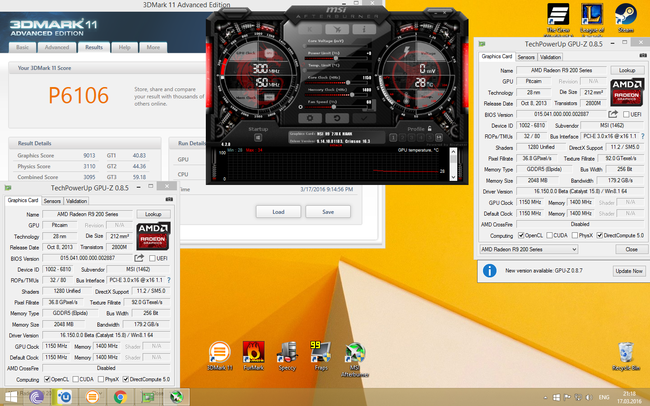Click the BIOS export icon in left GPU-Z

pyautogui.click(x=139, y=258)
